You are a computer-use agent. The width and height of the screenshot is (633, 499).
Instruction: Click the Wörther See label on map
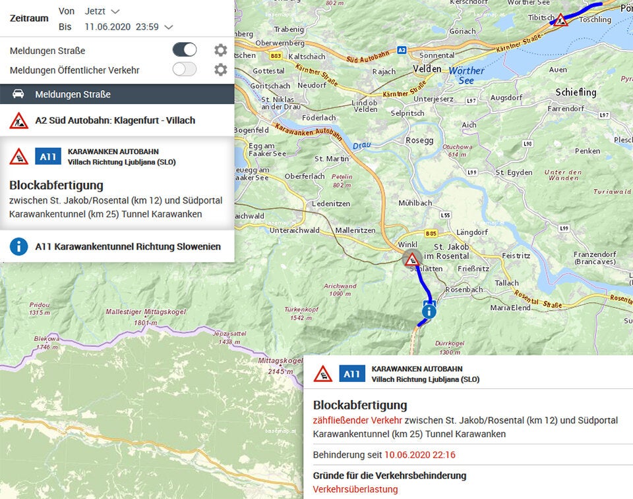(467, 75)
